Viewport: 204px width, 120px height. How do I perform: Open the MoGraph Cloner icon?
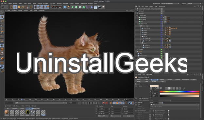pyautogui.click(x=84, y=7)
